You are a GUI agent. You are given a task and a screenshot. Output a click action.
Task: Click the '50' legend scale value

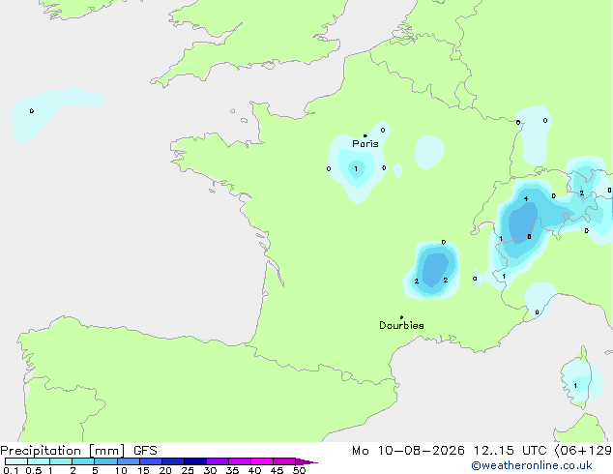click(299, 470)
